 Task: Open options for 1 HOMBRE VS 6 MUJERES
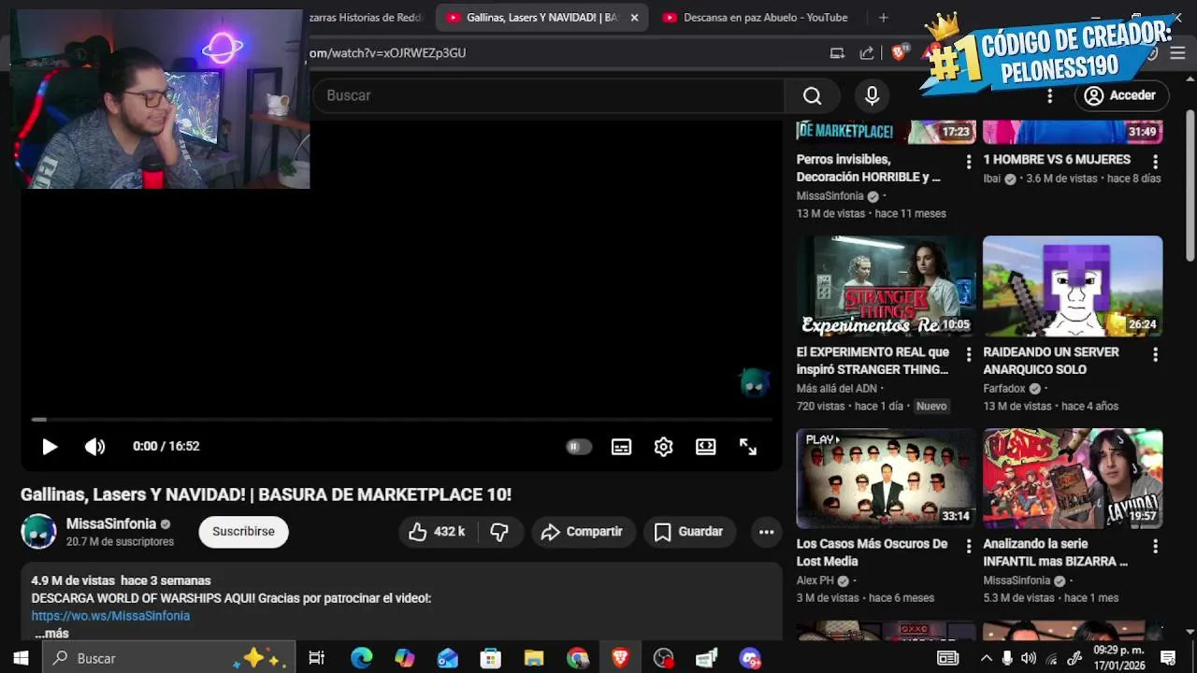point(1155,162)
